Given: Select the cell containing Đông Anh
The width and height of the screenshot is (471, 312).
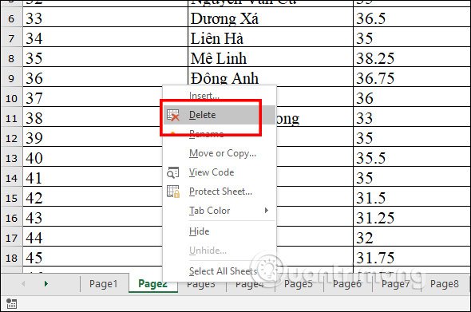Looking at the screenshot, I should 271,77.
